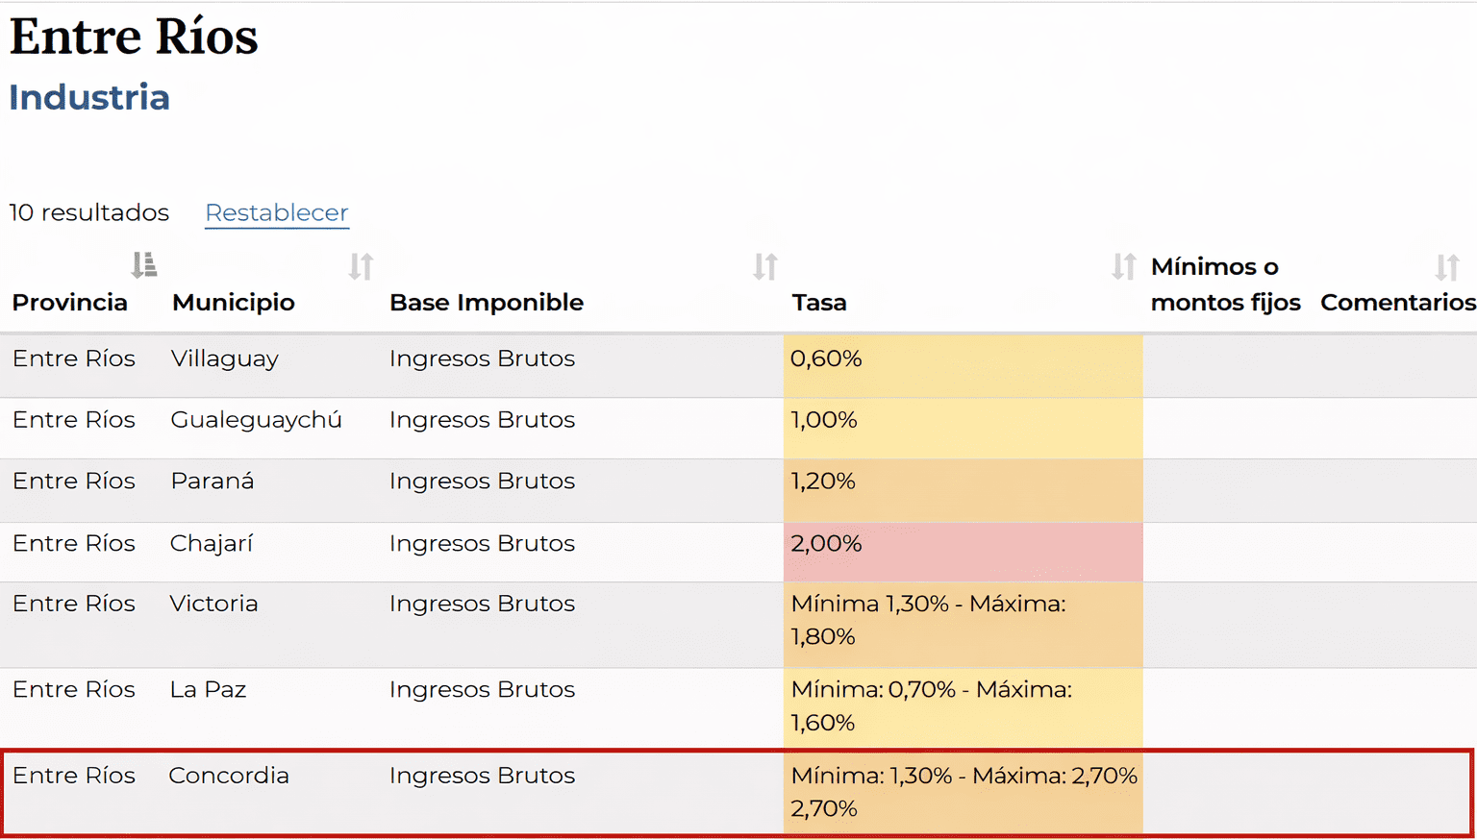Reset filters with the Restablecer link
This screenshot has height=840, width=1477.
[x=276, y=212]
